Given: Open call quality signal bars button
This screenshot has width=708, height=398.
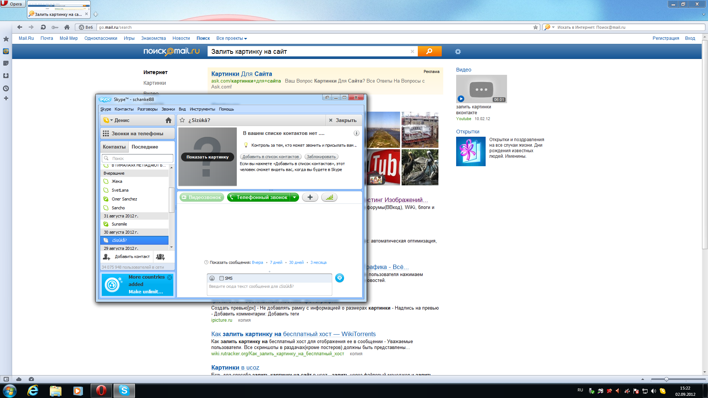Looking at the screenshot, I should pyautogui.click(x=329, y=198).
